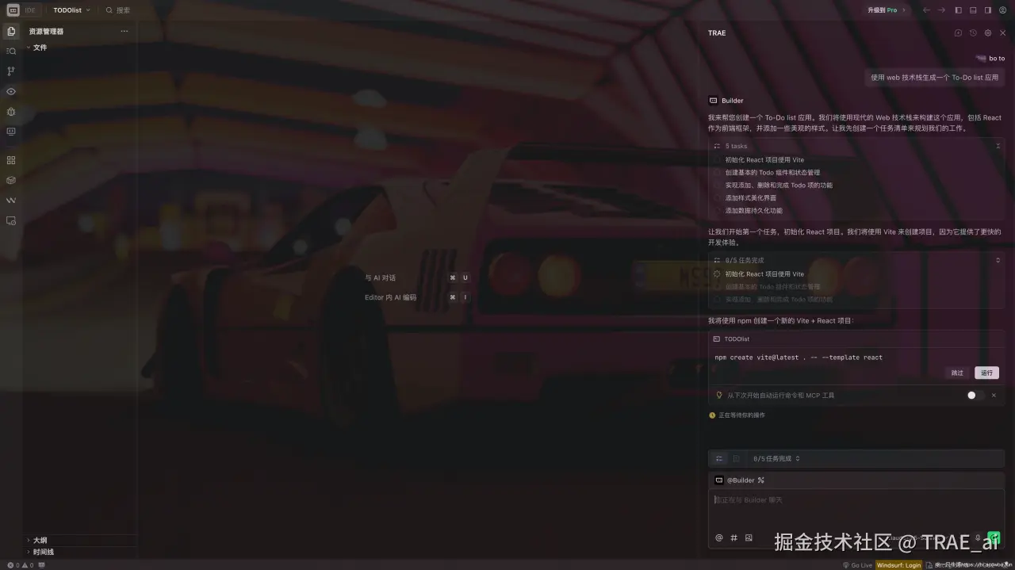Enable auto-run commands and MCP tools switch
The width and height of the screenshot is (1015, 570).
(x=975, y=395)
